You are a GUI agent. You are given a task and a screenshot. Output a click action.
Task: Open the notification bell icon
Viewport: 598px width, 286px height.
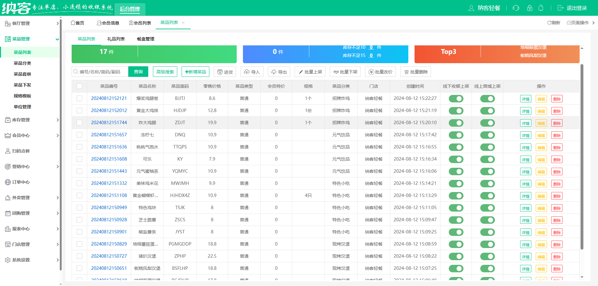(541, 8)
